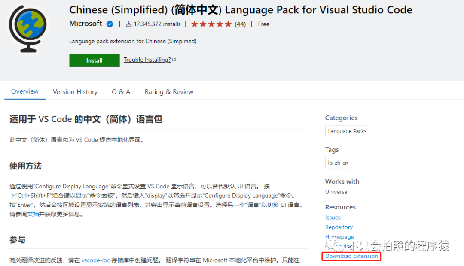Open the Homepage resource link
Image resolution: width=464 pixels, height=266 pixels.
coord(339,237)
